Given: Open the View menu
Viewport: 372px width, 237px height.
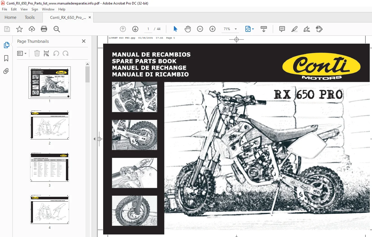Looking at the screenshot, I should pyautogui.click(x=24, y=9).
